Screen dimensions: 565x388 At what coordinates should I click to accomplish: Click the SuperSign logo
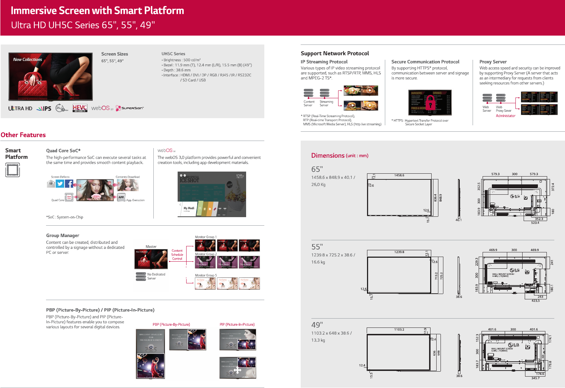click(129, 108)
